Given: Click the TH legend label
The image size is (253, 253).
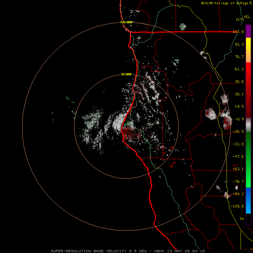Looking at the screenshot, I should pyautogui.click(x=241, y=219).
